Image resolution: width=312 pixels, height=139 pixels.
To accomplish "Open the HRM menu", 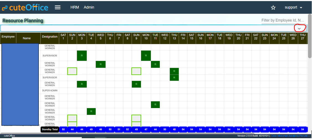I will pyautogui.click(x=75, y=7).
